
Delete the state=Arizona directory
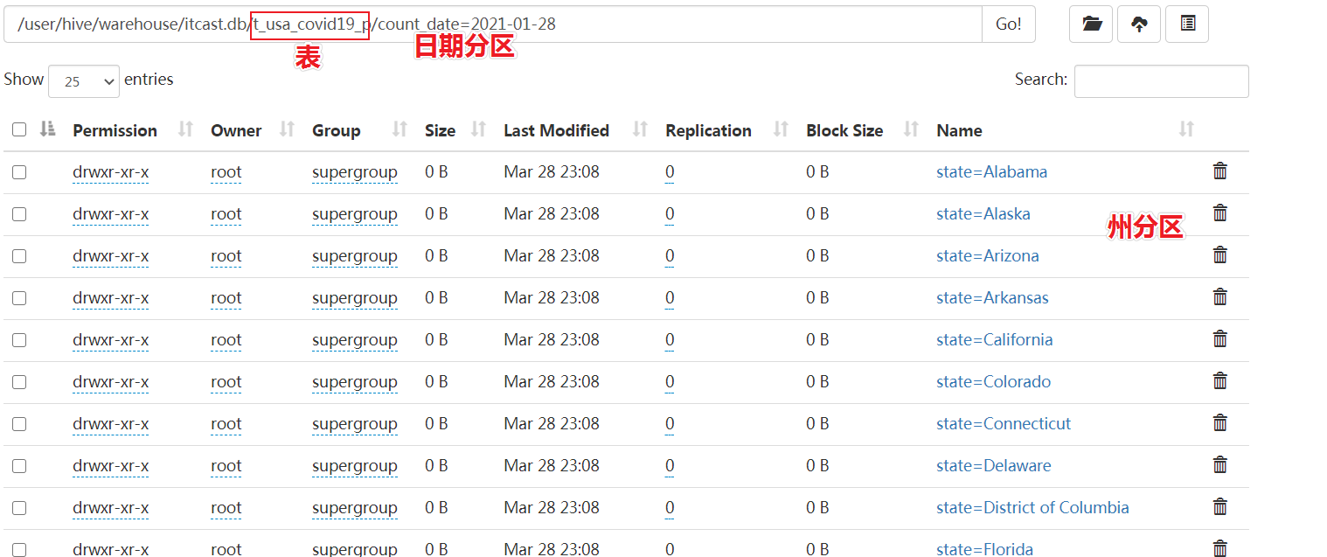1220,255
